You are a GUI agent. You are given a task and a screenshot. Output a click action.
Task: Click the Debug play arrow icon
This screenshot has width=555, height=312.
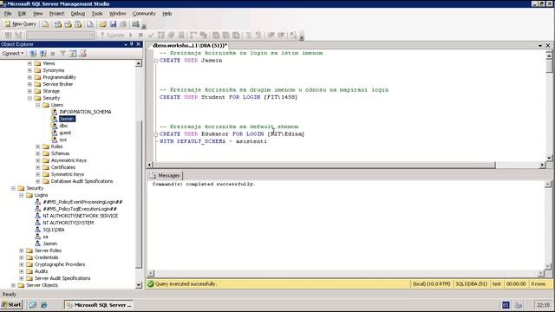pyautogui.click(x=131, y=35)
